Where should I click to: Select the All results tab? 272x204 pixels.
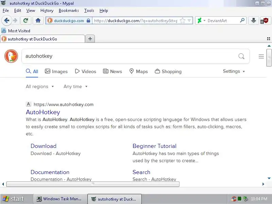32,71
